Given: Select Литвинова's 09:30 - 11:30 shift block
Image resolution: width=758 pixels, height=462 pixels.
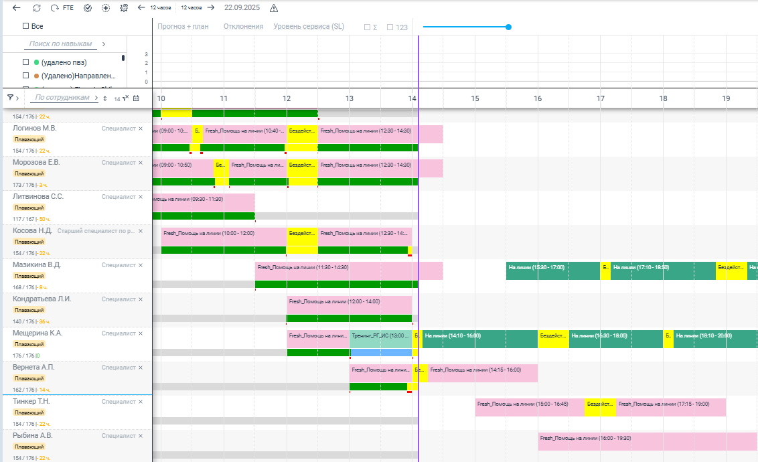Looking at the screenshot, I should (x=204, y=202).
